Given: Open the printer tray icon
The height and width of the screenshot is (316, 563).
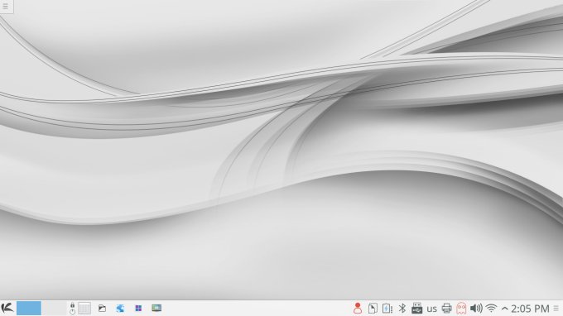Looking at the screenshot, I should coord(446,308).
